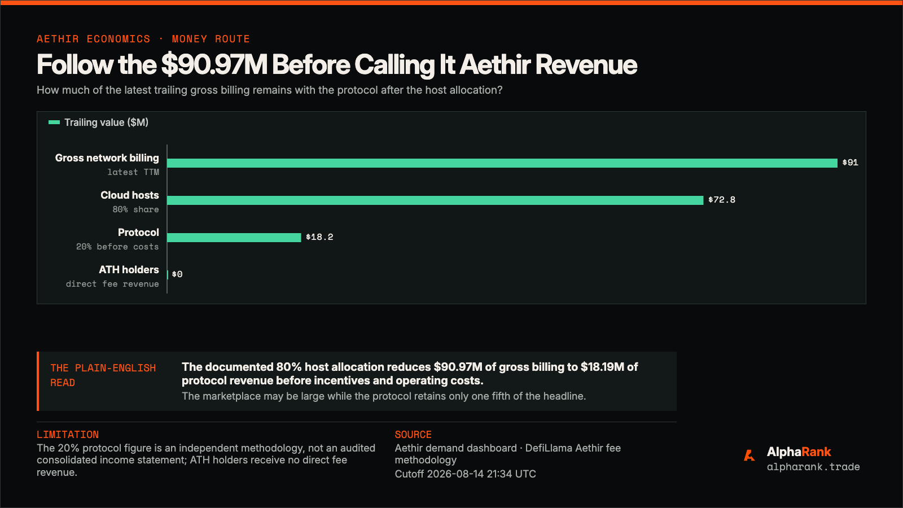Click the "SOURCE" heading
Image resolution: width=903 pixels, height=508 pixels.
413,435
